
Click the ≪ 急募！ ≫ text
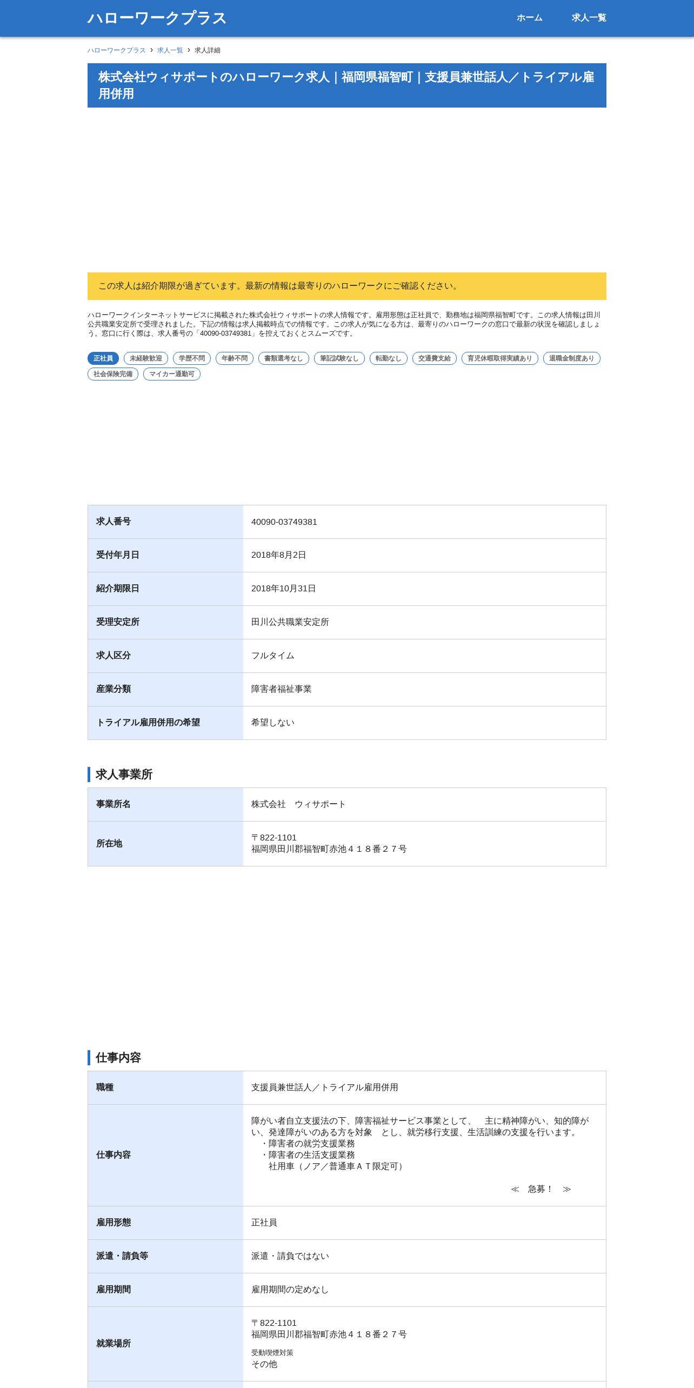coord(541,1189)
